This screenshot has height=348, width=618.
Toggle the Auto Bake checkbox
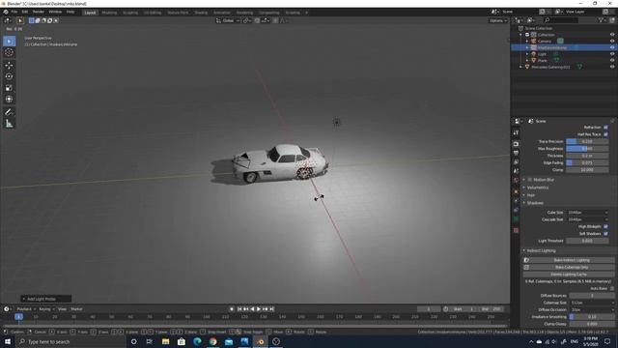coord(612,288)
